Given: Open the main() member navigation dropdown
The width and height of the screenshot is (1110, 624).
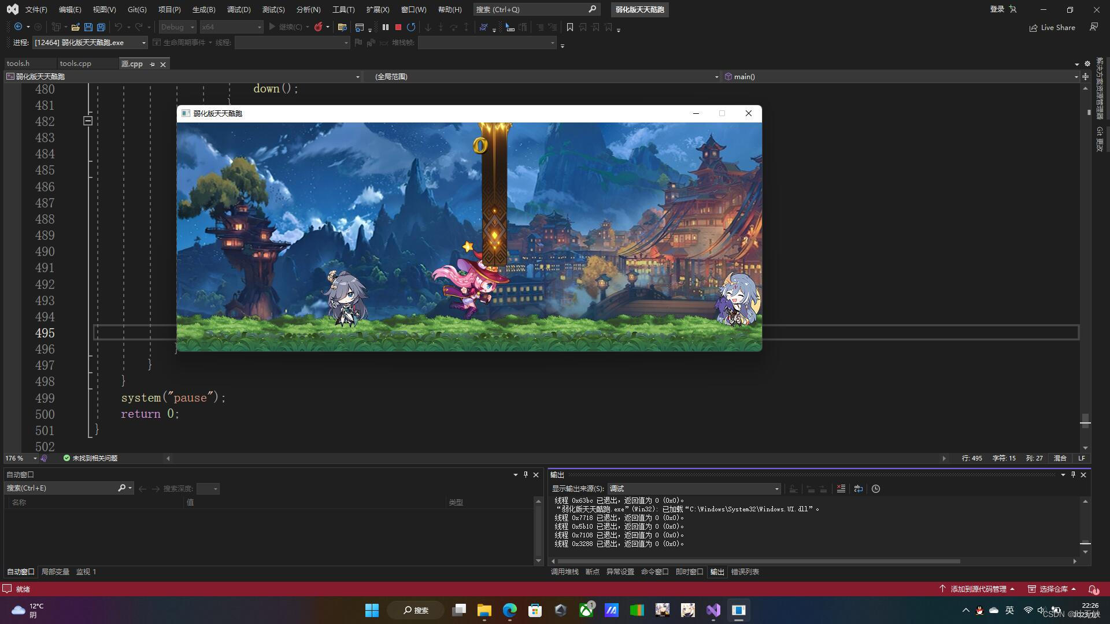Looking at the screenshot, I should [x=1076, y=77].
